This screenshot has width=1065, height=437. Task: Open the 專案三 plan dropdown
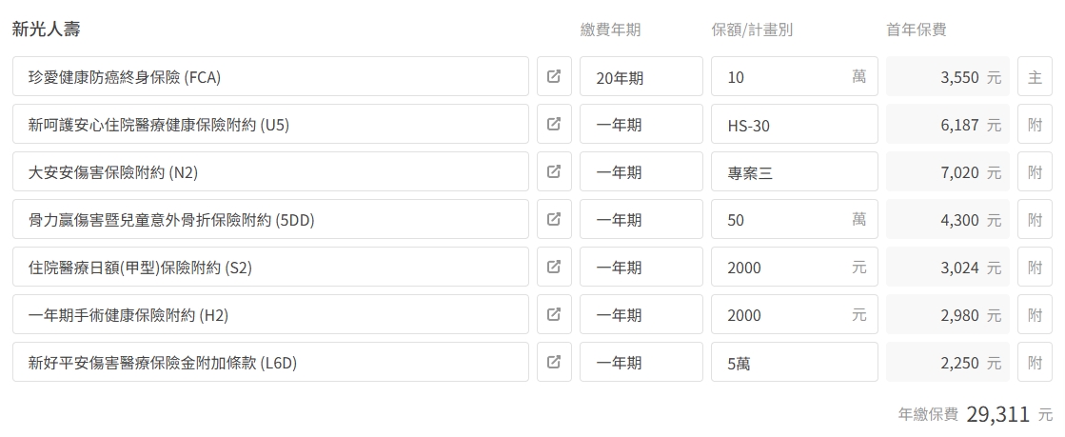click(x=795, y=171)
